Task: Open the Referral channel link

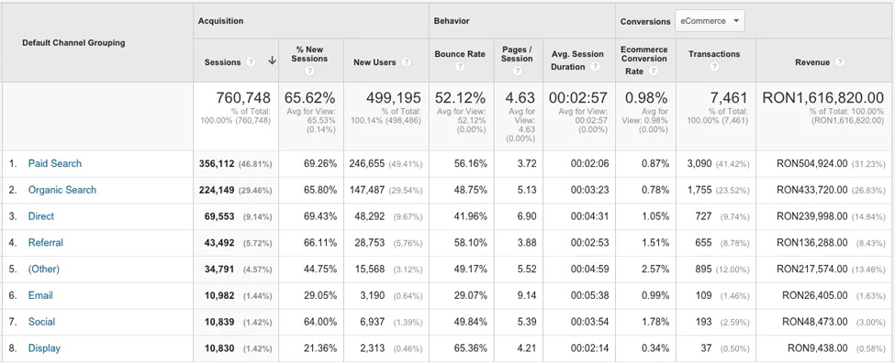Action: pos(46,242)
